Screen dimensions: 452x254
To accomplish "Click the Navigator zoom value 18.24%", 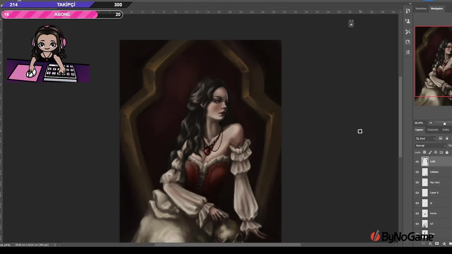I will [418, 123].
